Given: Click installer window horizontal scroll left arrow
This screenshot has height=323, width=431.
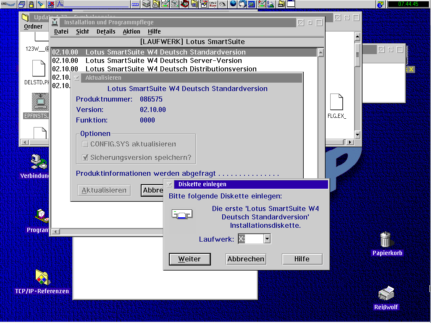Looking at the screenshot, I should (x=56, y=232).
